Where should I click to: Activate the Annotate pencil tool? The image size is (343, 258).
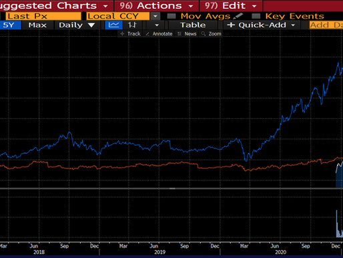coord(159,33)
